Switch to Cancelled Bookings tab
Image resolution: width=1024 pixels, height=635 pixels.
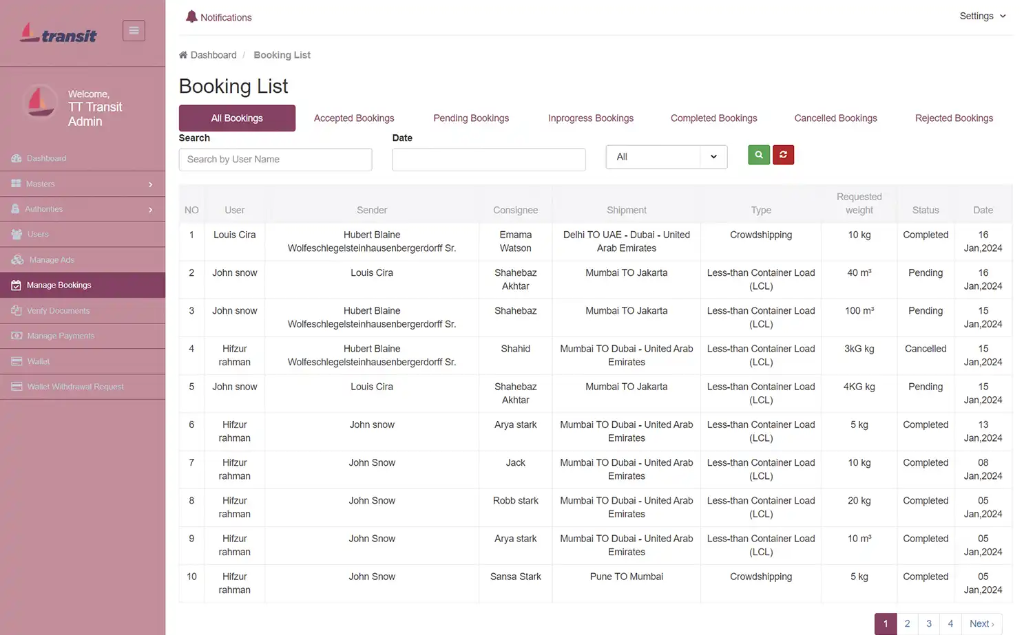click(x=835, y=118)
